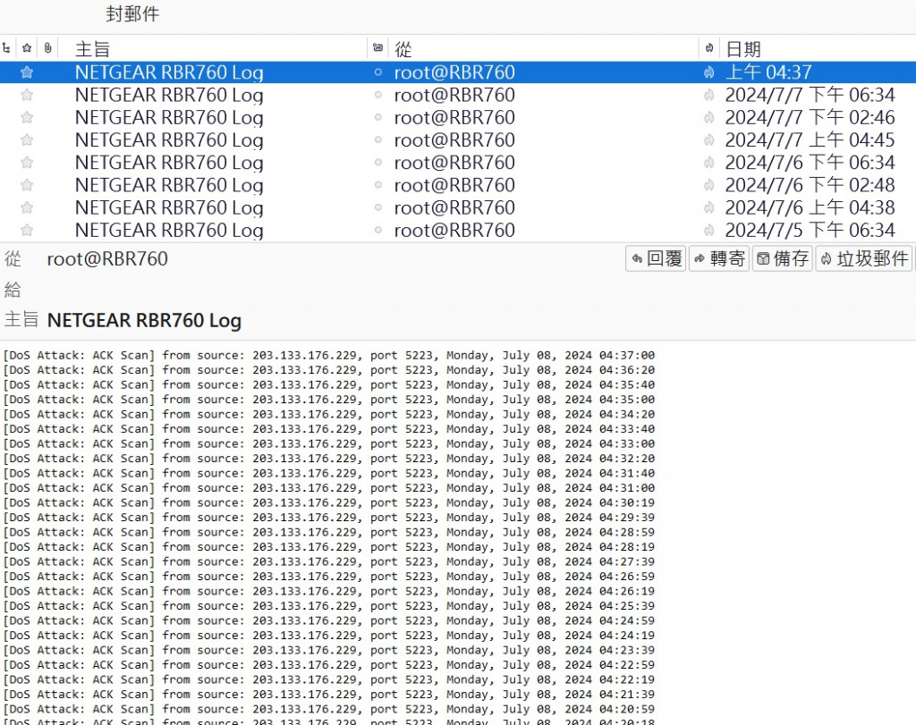This screenshot has width=916, height=725.
Task: Toggle read dot on 2024/7/7 下午 06:34 message
Action: 378,95
